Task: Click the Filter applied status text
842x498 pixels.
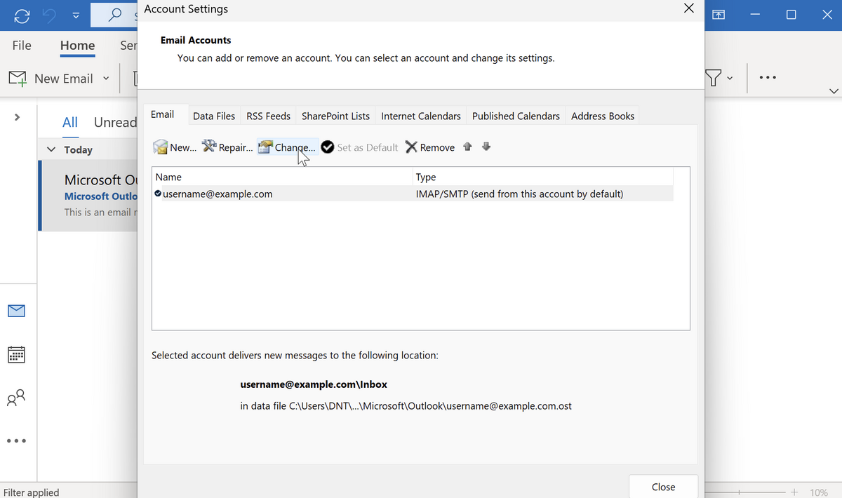Action: (32, 492)
